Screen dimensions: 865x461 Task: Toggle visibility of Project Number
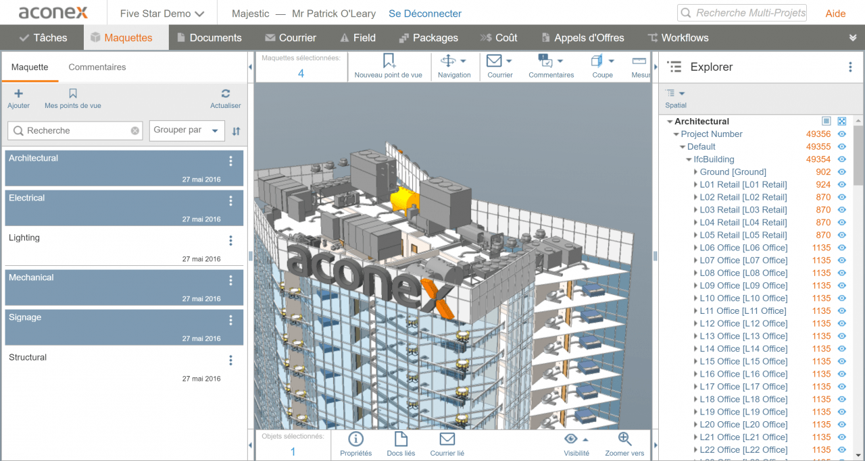(x=842, y=134)
